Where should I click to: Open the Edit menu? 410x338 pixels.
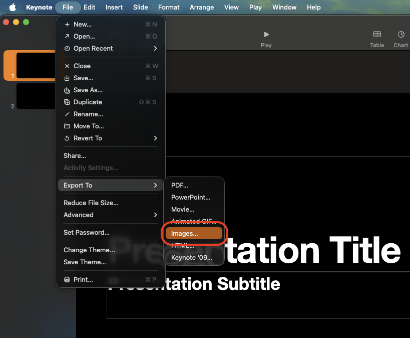(x=89, y=8)
